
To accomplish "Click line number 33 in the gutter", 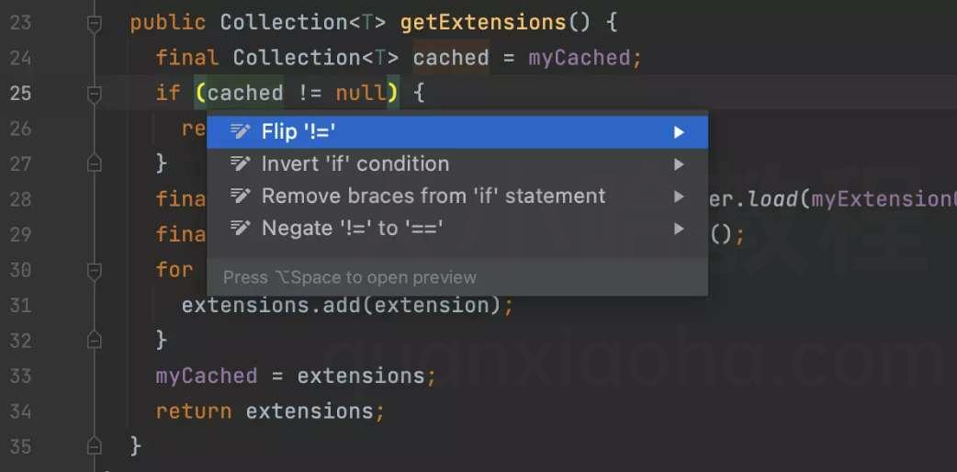I will point(20,376).
